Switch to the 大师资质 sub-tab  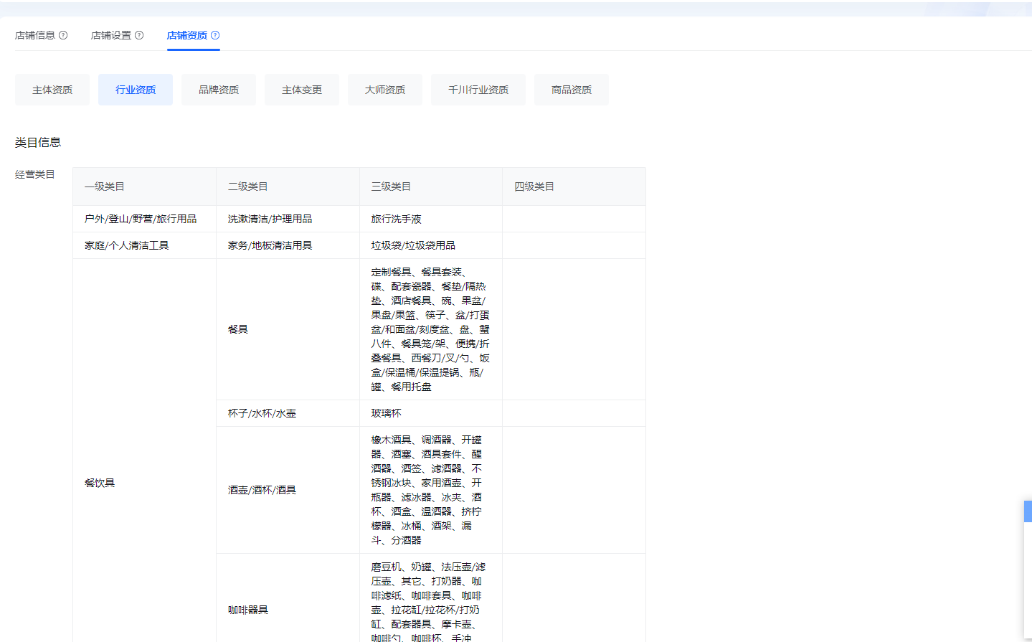tap(385, 90)
